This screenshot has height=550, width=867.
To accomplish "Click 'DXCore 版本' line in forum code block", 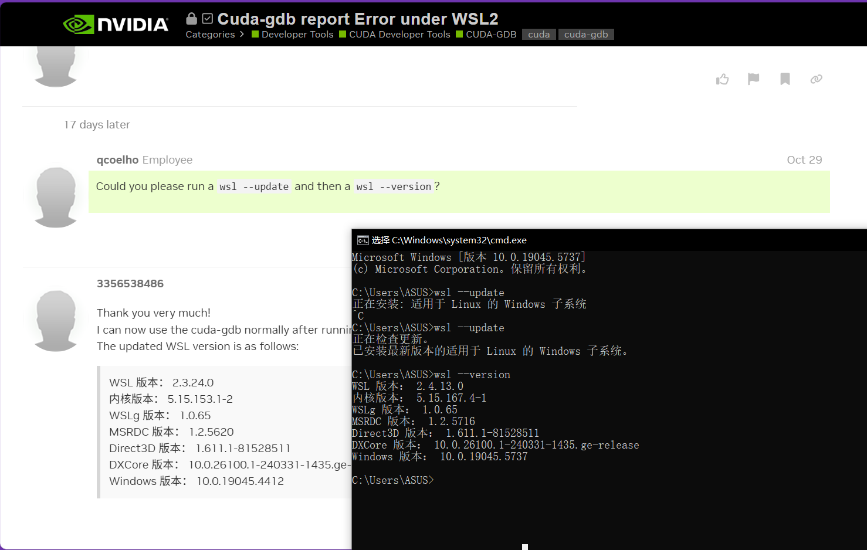I will pyautogui.click(x=230, y=465).
